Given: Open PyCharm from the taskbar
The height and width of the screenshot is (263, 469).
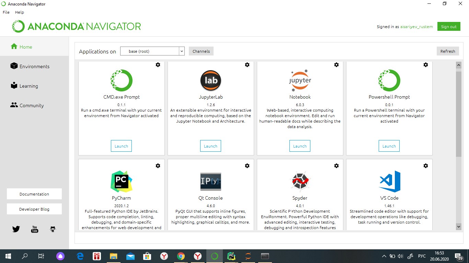Looking at the screenshot, I should pos(231,256).
